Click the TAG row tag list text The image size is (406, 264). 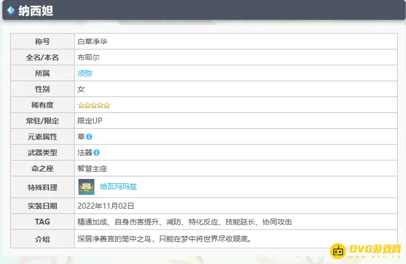point(185,222)
